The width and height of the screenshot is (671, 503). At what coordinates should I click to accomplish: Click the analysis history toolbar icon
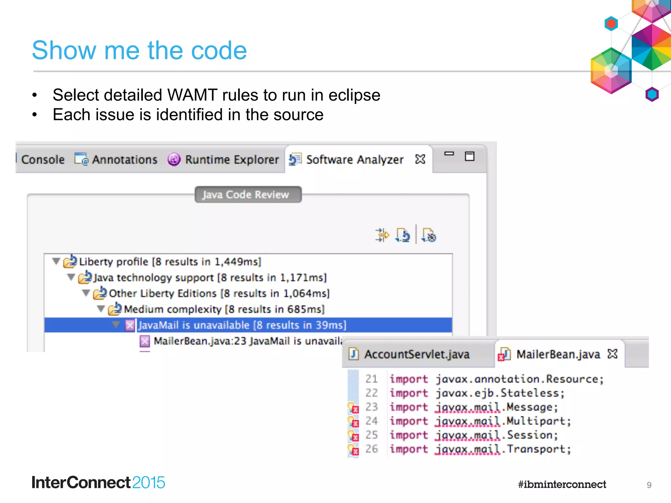[x=403, y=235]
